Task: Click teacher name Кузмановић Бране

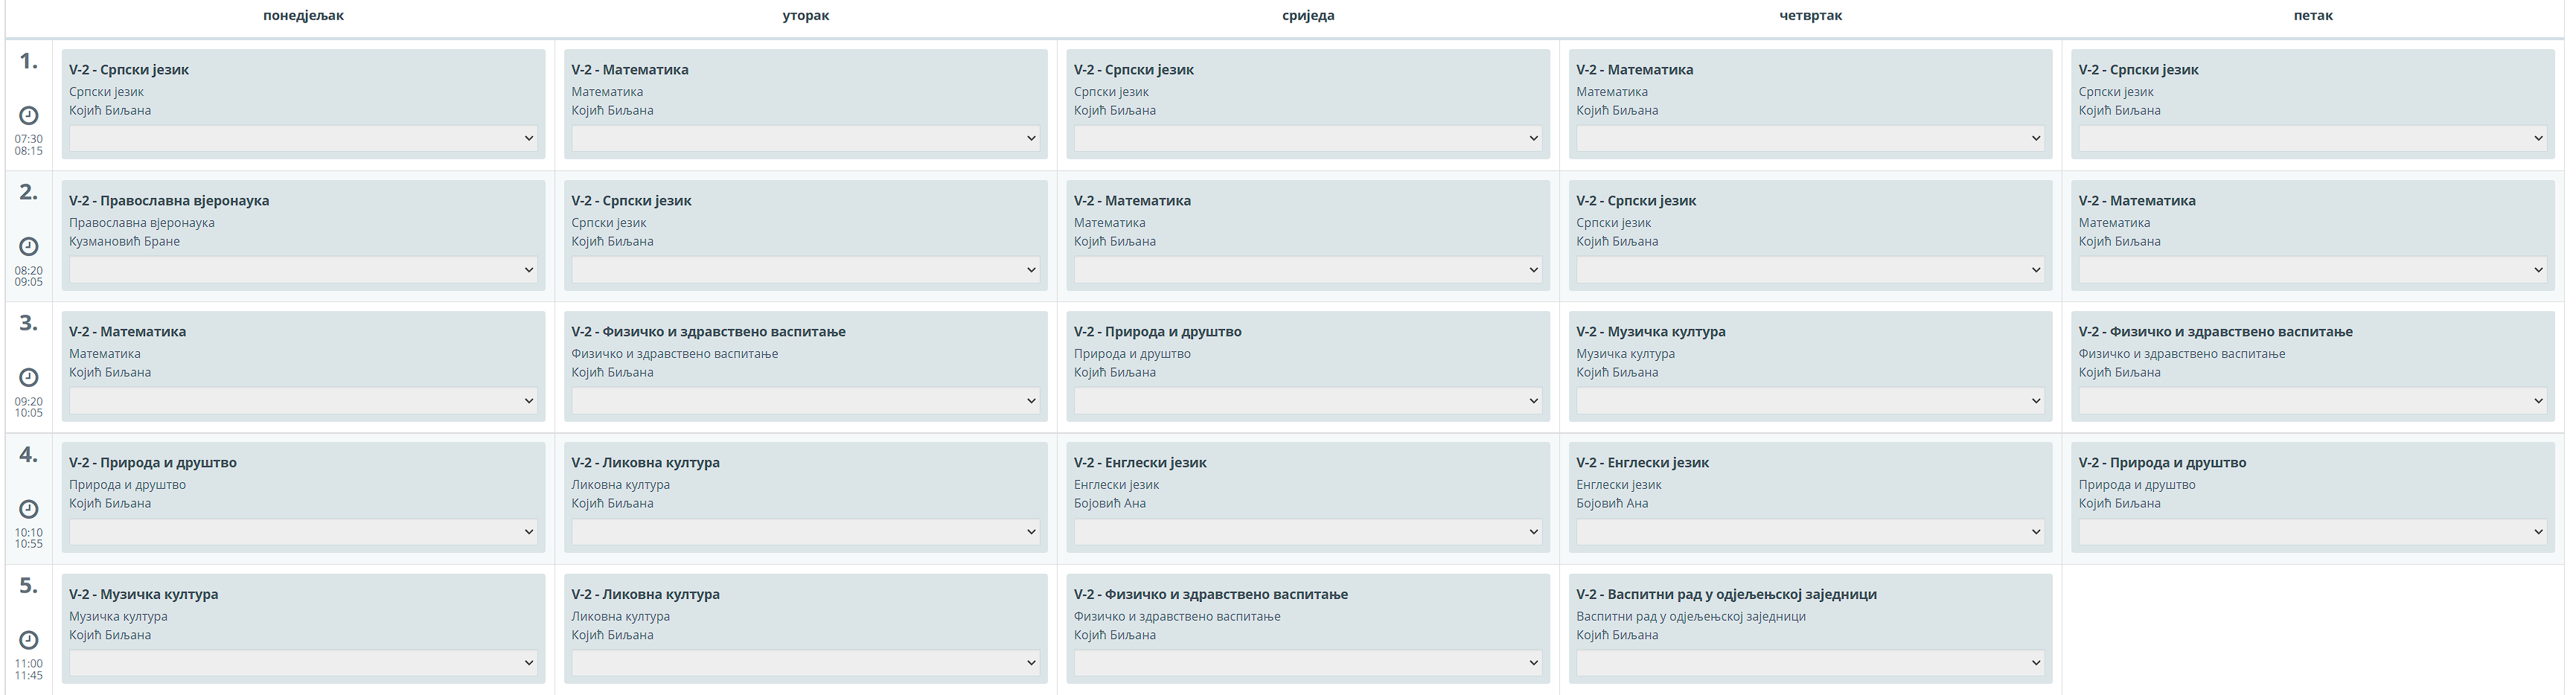Action: (124, 241)
